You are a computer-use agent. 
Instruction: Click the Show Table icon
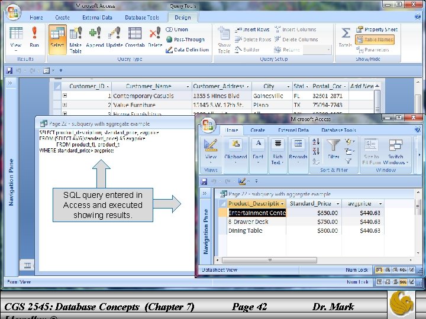click(x=224, y=40)
